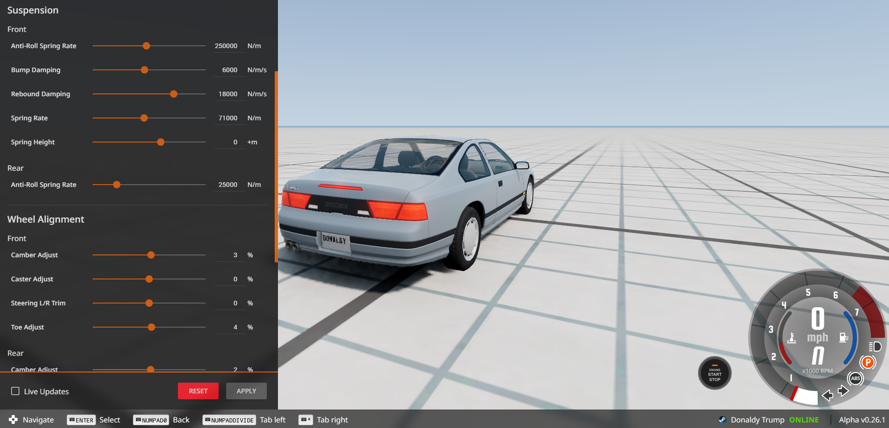Click the Donaldy Trump username
The height and width of the screenshot is (428, 889).
[x=757, y=420]
